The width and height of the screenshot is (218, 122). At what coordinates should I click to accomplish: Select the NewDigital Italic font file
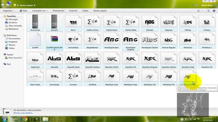click(111, 40)
